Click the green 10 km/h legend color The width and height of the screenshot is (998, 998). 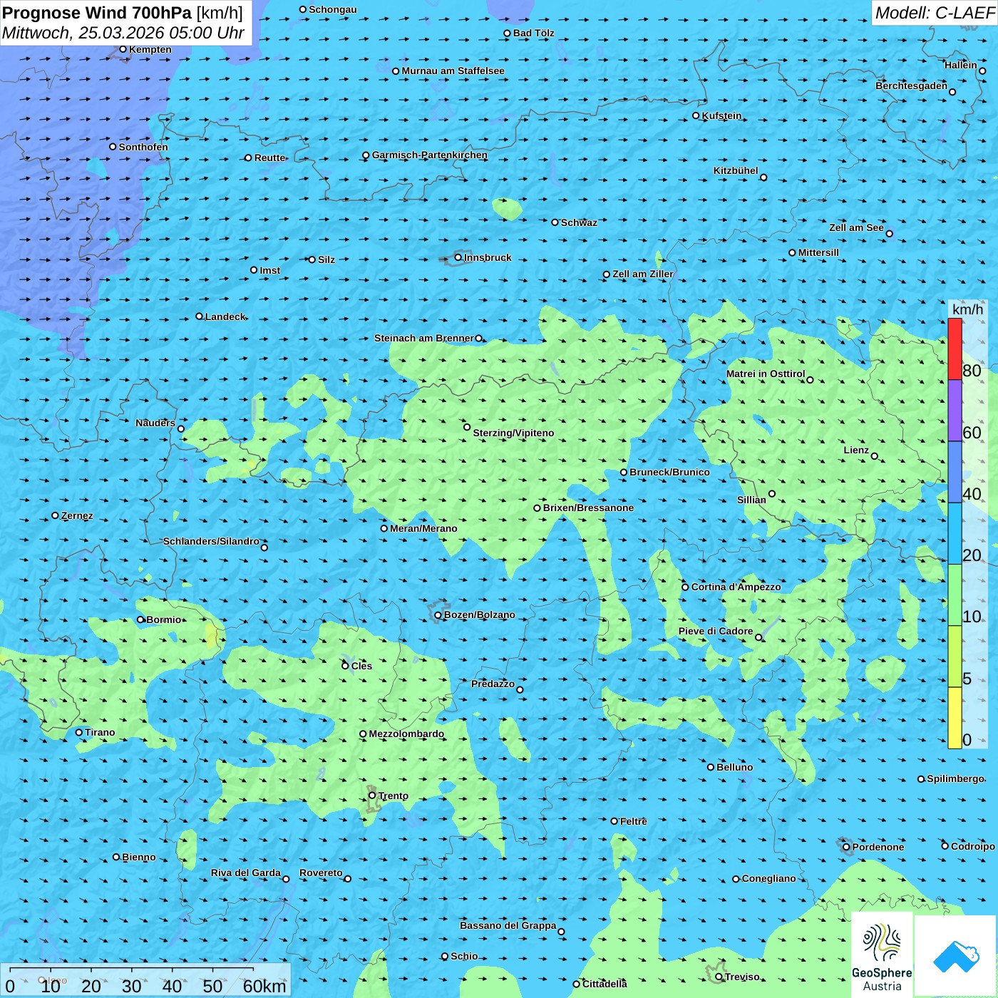point(955,595)
